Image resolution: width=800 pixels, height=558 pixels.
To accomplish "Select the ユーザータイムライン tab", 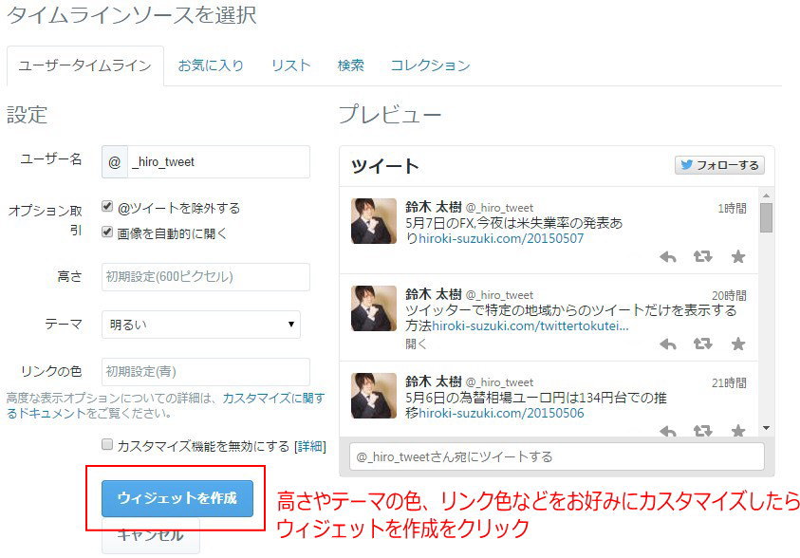I will tap(85, 65).
